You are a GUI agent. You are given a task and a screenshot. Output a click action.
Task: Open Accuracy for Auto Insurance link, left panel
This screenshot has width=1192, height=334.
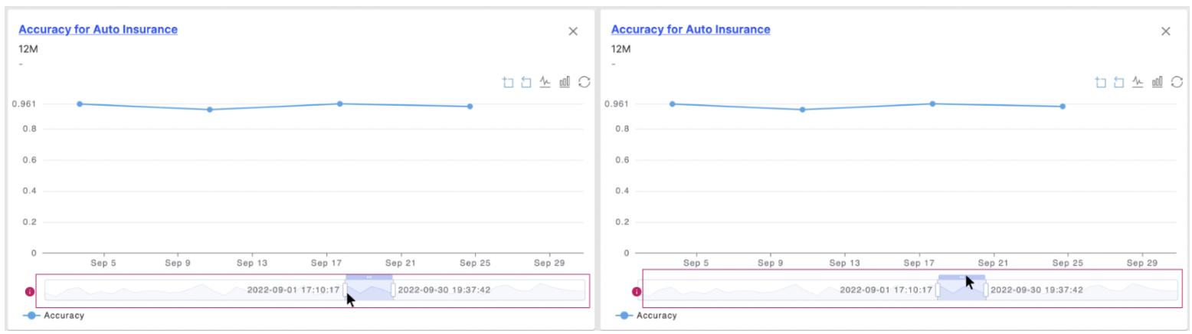pyautogui.click(x=98, y=30)
